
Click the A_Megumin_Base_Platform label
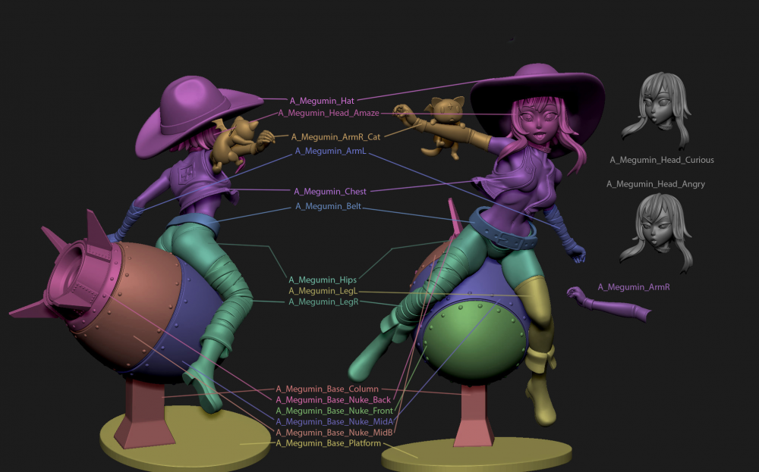tap(329, 443)
